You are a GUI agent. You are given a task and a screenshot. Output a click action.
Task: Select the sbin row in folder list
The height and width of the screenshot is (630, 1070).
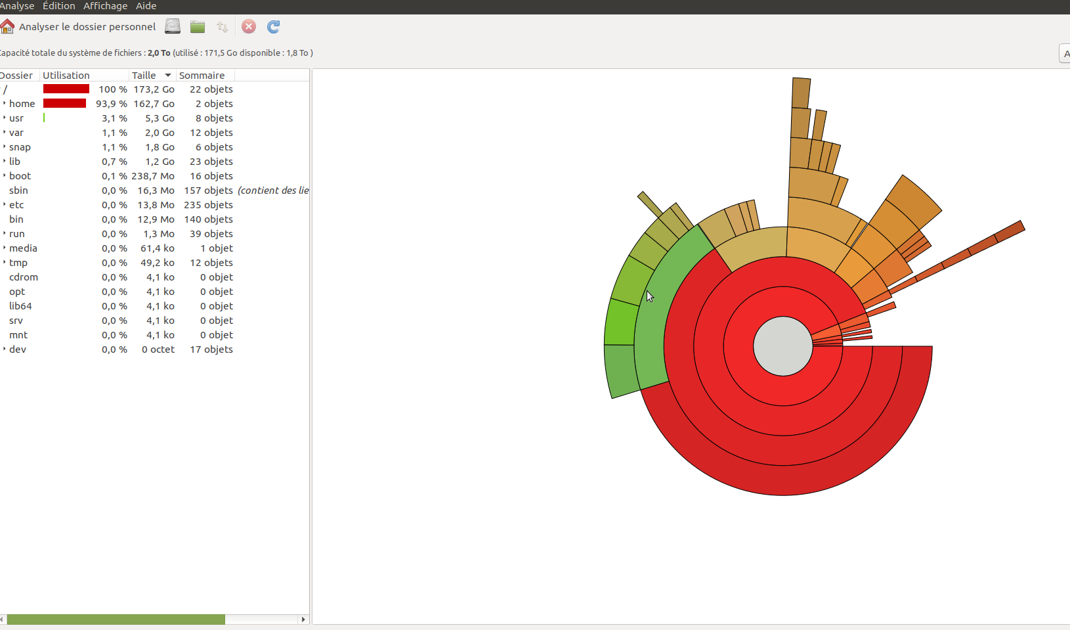pyautogui.click(x=18, y=191)
